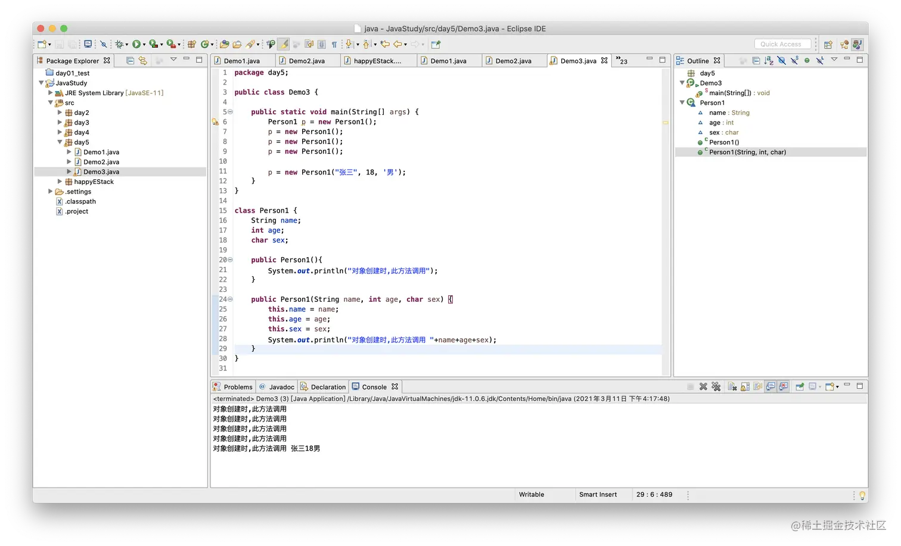901x546 pixels.
Task: Click Previous Annotation arrow icon
Action: coord(366,44)
